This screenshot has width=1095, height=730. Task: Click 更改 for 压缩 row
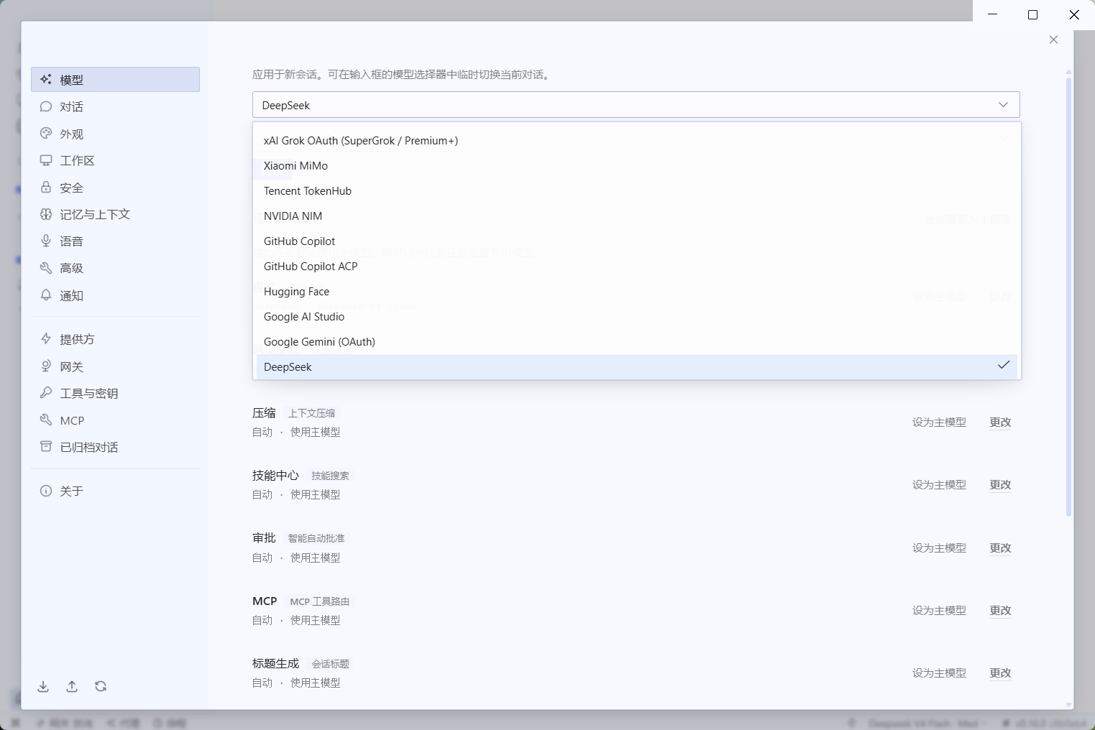coord(1000,422)
